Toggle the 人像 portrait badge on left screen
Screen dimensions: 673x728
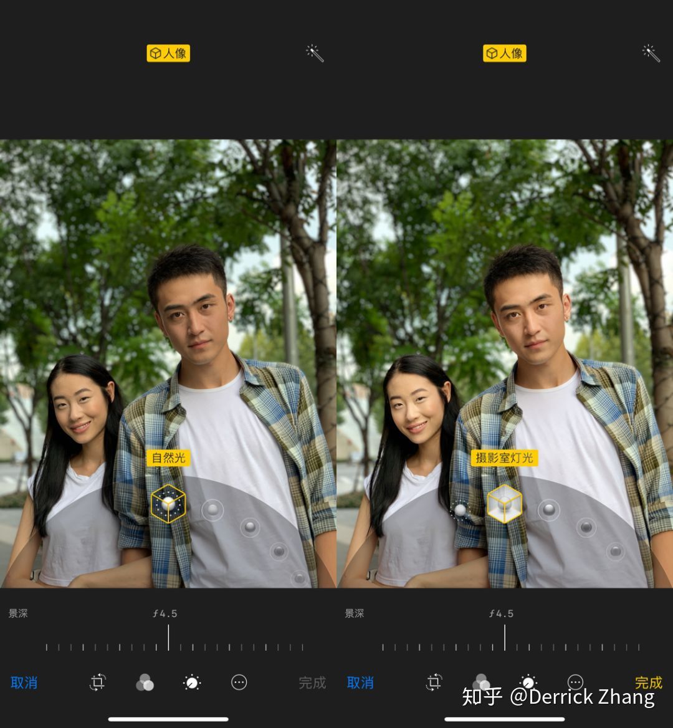tap(168, 54)
